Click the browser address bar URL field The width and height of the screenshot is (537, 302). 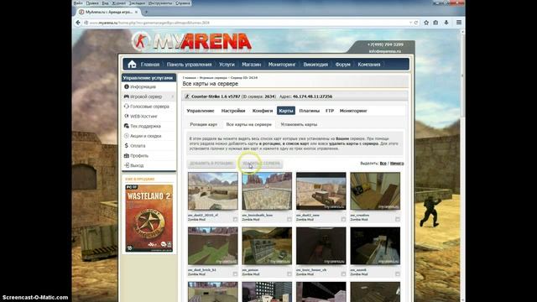(x=247, y=23)
